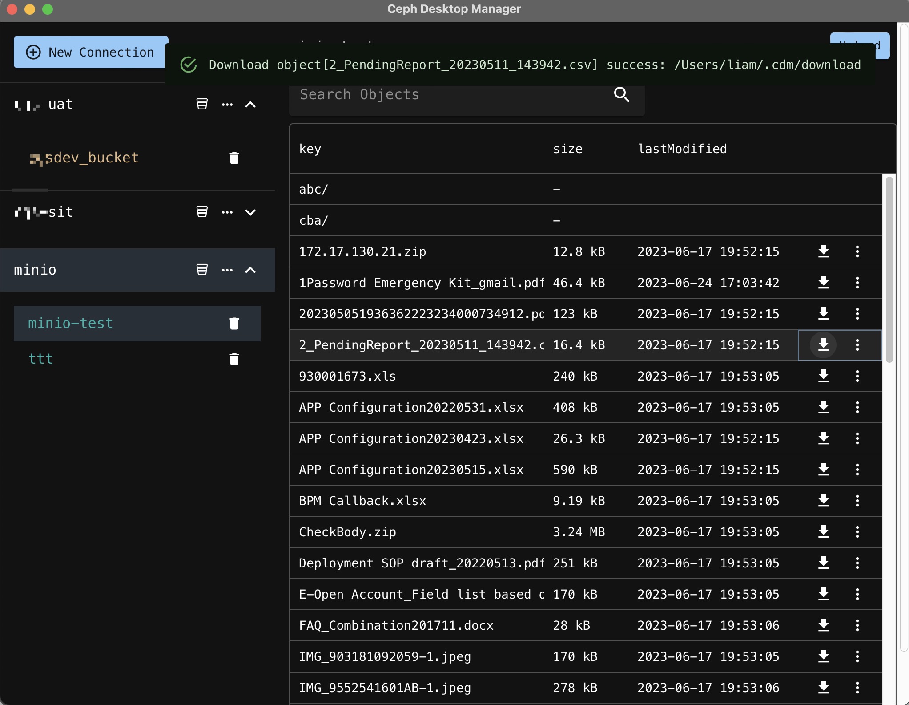Viewport: 909px width, 705px height.
Task: Select the CheckBody.zip file name
Action: click(347, 532)
